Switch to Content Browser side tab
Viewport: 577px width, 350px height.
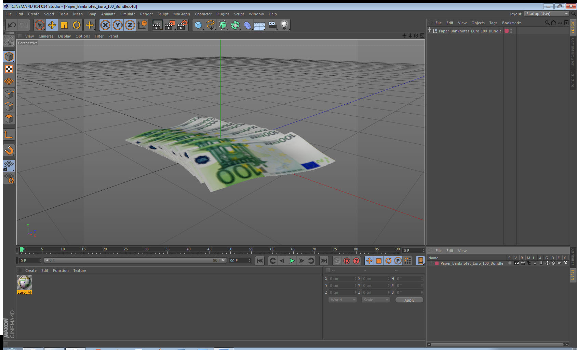pos(573,51)
